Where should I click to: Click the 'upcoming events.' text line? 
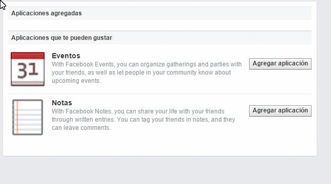[76, 81]
